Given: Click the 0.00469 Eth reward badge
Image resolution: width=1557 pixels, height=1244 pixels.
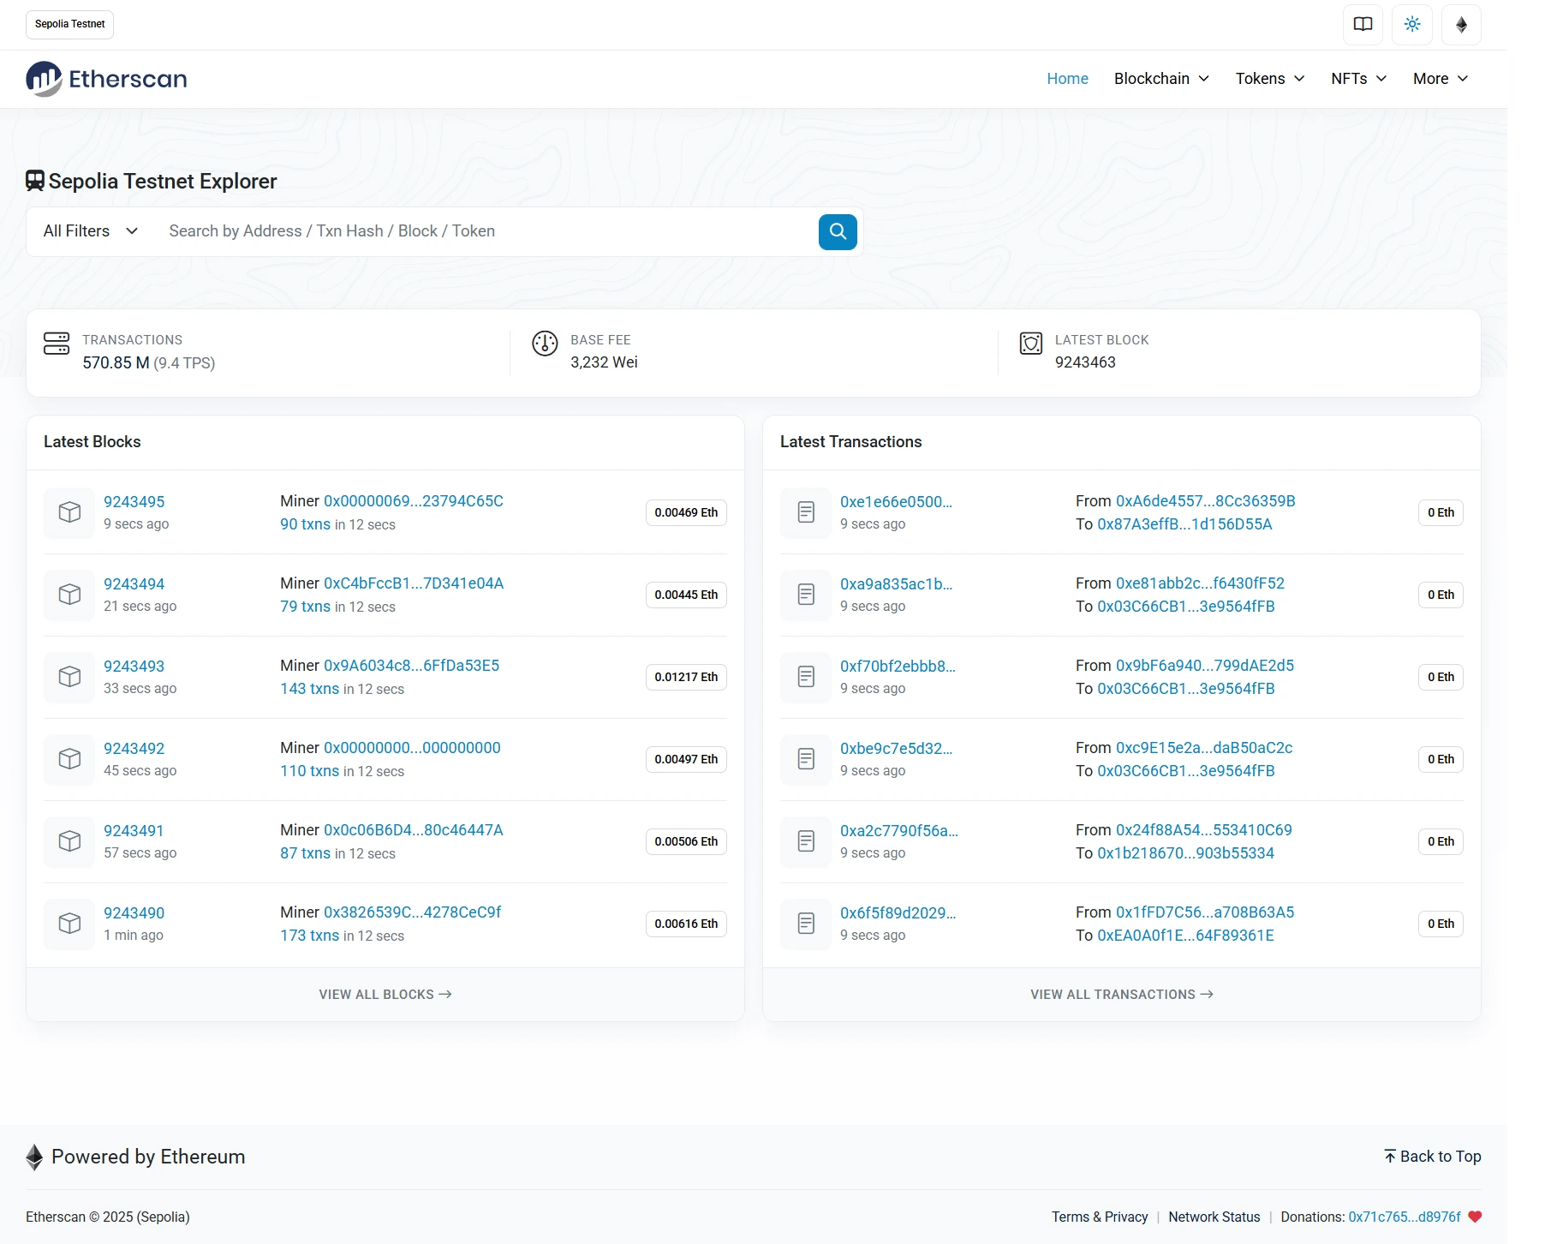Looking at the screenshot, I should (686, 512).
